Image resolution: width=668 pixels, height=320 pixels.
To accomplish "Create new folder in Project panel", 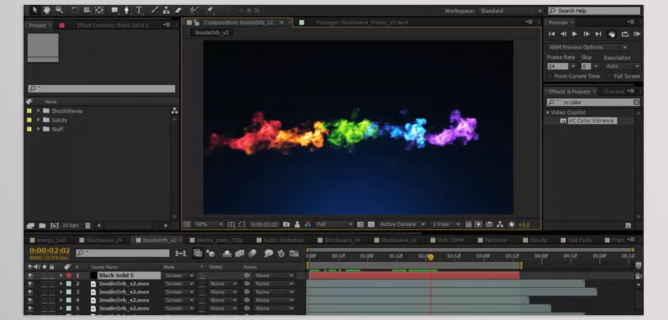I will click(42, 225).
